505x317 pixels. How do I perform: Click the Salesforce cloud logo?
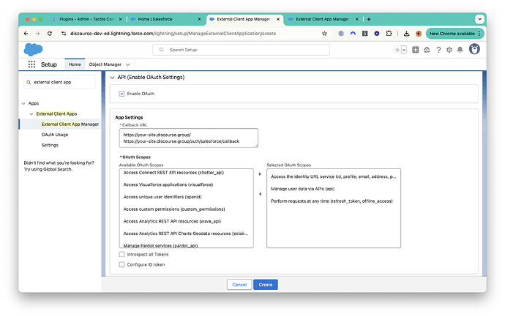33,50
